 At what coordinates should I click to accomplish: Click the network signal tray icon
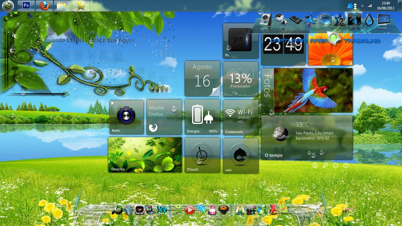click(370, 6)
